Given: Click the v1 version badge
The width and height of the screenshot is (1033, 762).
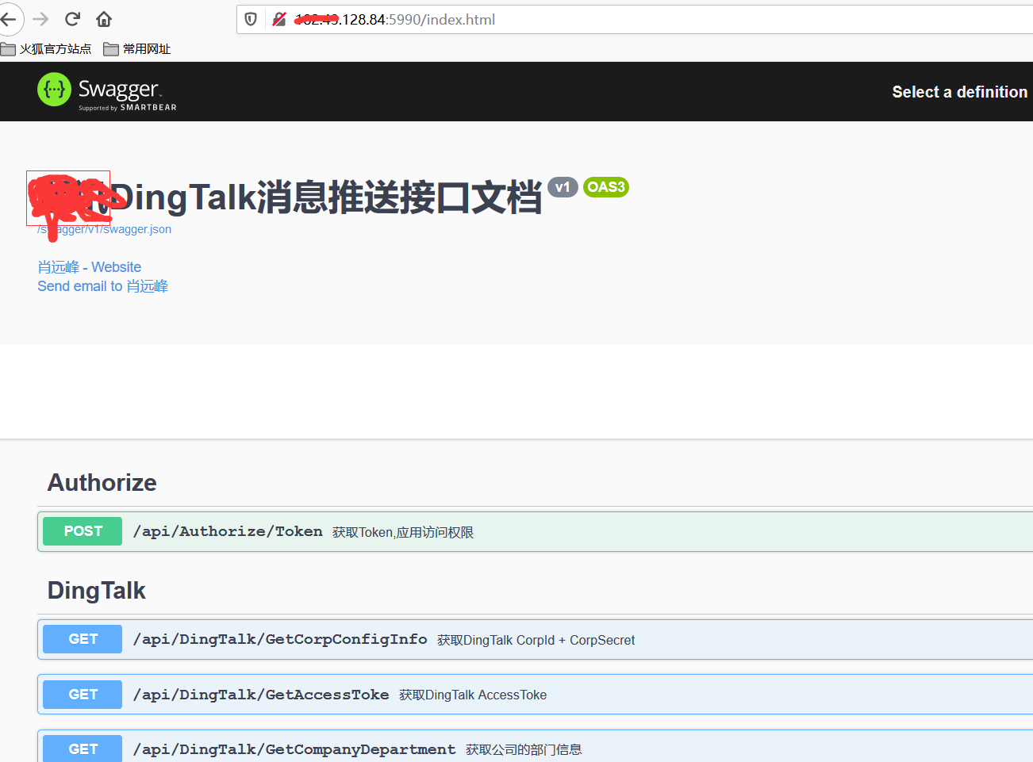Looking at the screenshot, I should [x=563, y=187].
